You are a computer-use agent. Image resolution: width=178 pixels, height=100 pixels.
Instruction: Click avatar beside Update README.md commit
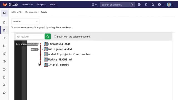[x=46, y=59]
